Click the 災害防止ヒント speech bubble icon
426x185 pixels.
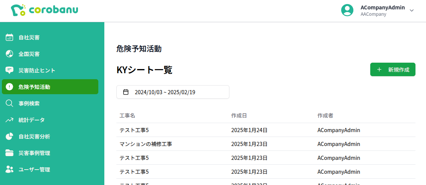point(9,71)
